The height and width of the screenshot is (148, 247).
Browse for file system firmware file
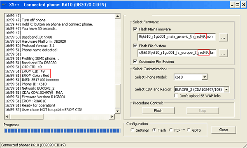223,53
